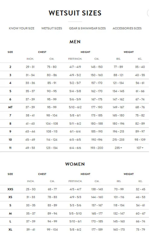This screenshot has height=242, width=151.
Task: Select the Men section heading
Action: (75, 42)
